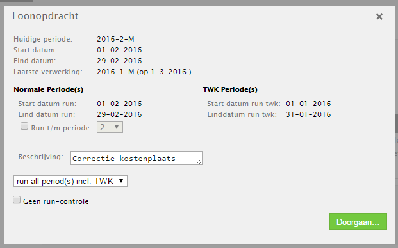The height and width of the screenshot is (248, 398).
Task: Click the Start datum run label
Action: pyautogui.click(x=47, y=104)
